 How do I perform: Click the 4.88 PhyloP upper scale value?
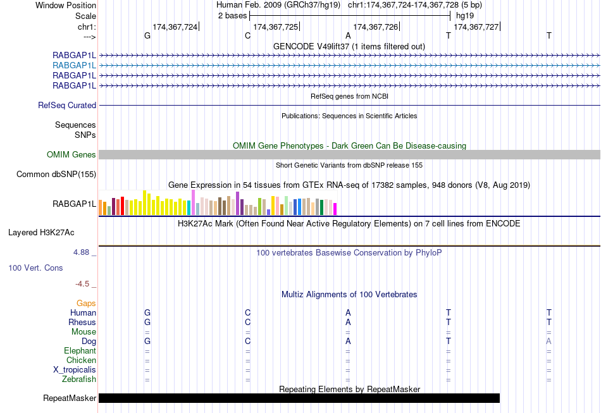81,252
